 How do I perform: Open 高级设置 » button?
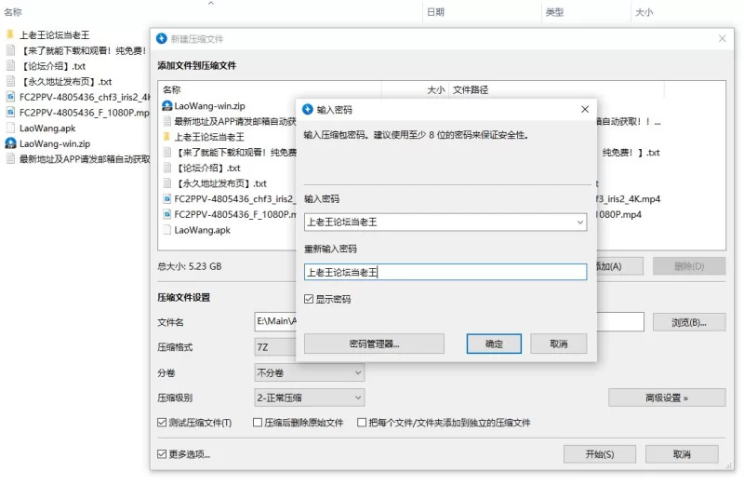pos(667,398)
